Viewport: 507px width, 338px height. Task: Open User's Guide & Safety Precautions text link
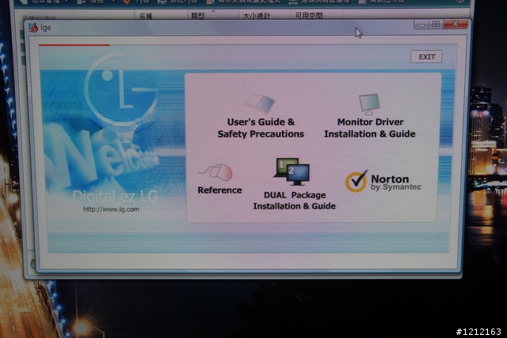click(x=261, y=128)
